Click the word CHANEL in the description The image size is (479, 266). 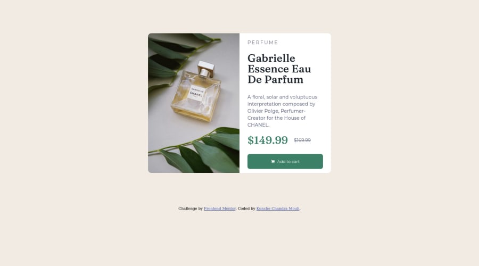(x=258, y=125)
